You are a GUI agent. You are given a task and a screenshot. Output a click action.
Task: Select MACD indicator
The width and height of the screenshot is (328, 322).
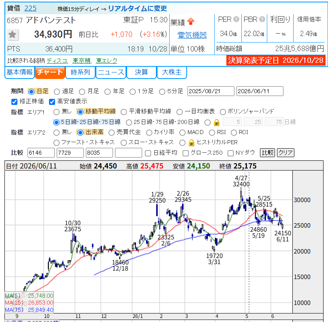click(x=182, y=132)
